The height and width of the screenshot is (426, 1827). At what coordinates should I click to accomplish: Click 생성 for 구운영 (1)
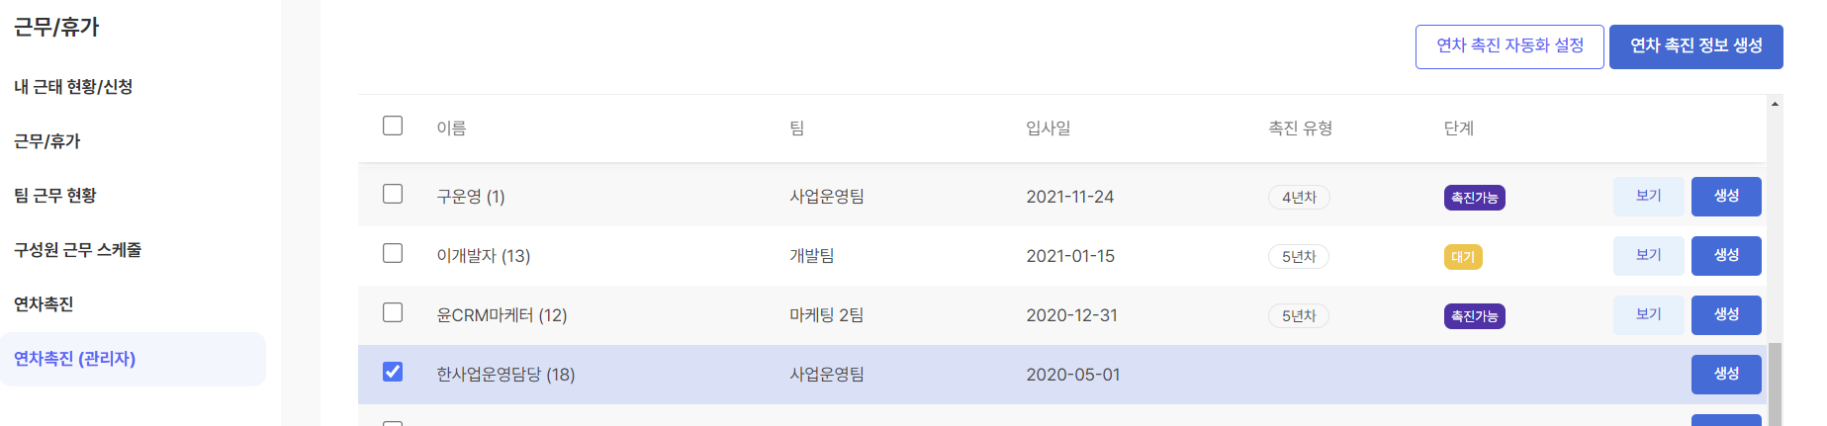(1726, 196)
